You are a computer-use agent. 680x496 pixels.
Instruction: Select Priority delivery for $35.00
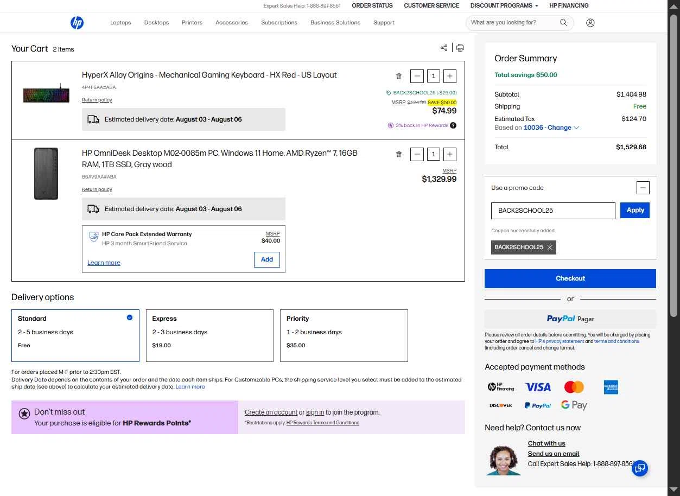coord(344,335)
